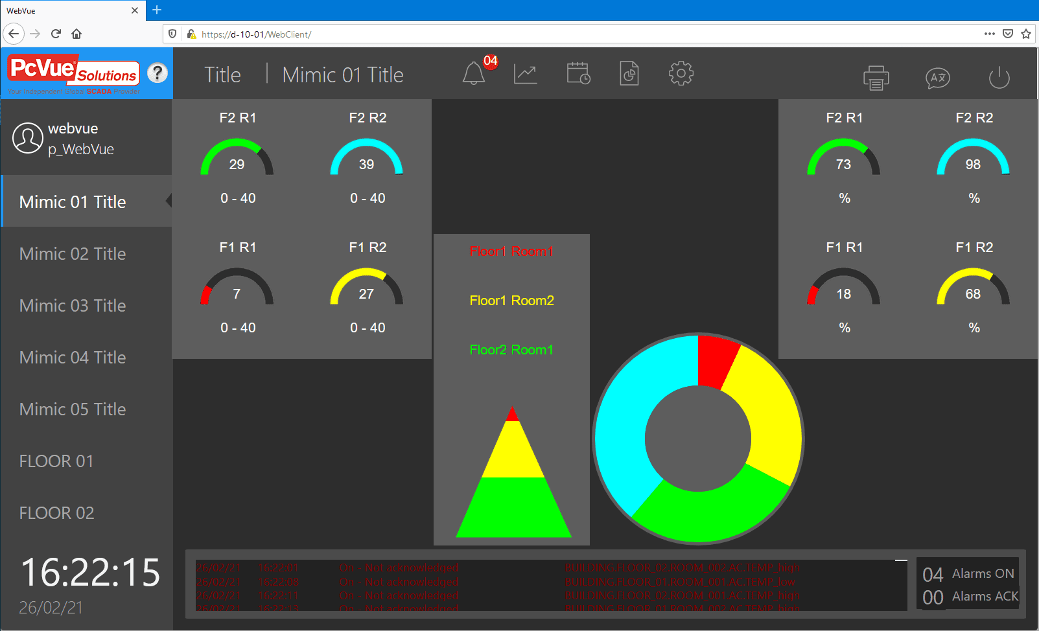Click the F1 R1 percent gauge showing 18
The width and height of the screenshot is (1039, 631).
pos(844,287)
